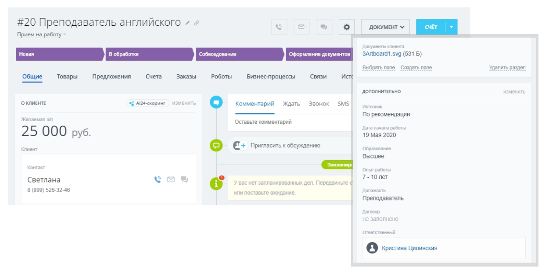This screenshot has width=549, height=277.
Task: Select the Собеседование stage
Action: click(240, 54)
